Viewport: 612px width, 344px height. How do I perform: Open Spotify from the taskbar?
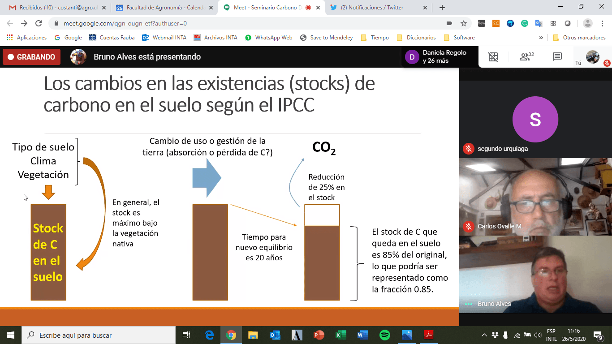click(x=384, y=335)
